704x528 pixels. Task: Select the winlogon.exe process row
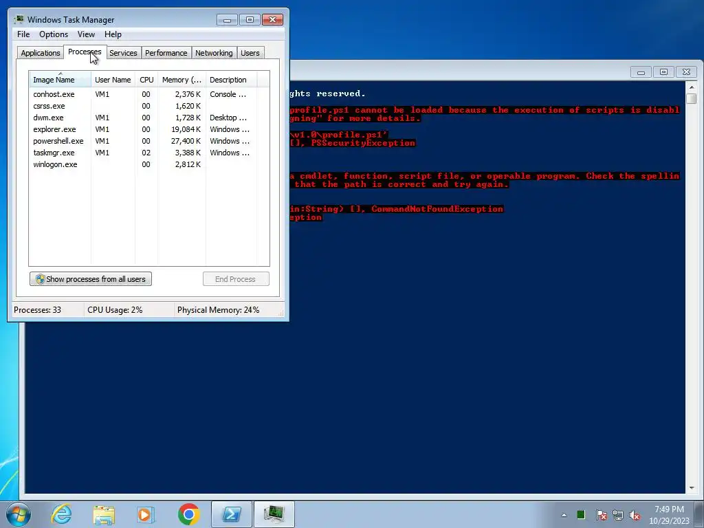(x=149, y=164)
